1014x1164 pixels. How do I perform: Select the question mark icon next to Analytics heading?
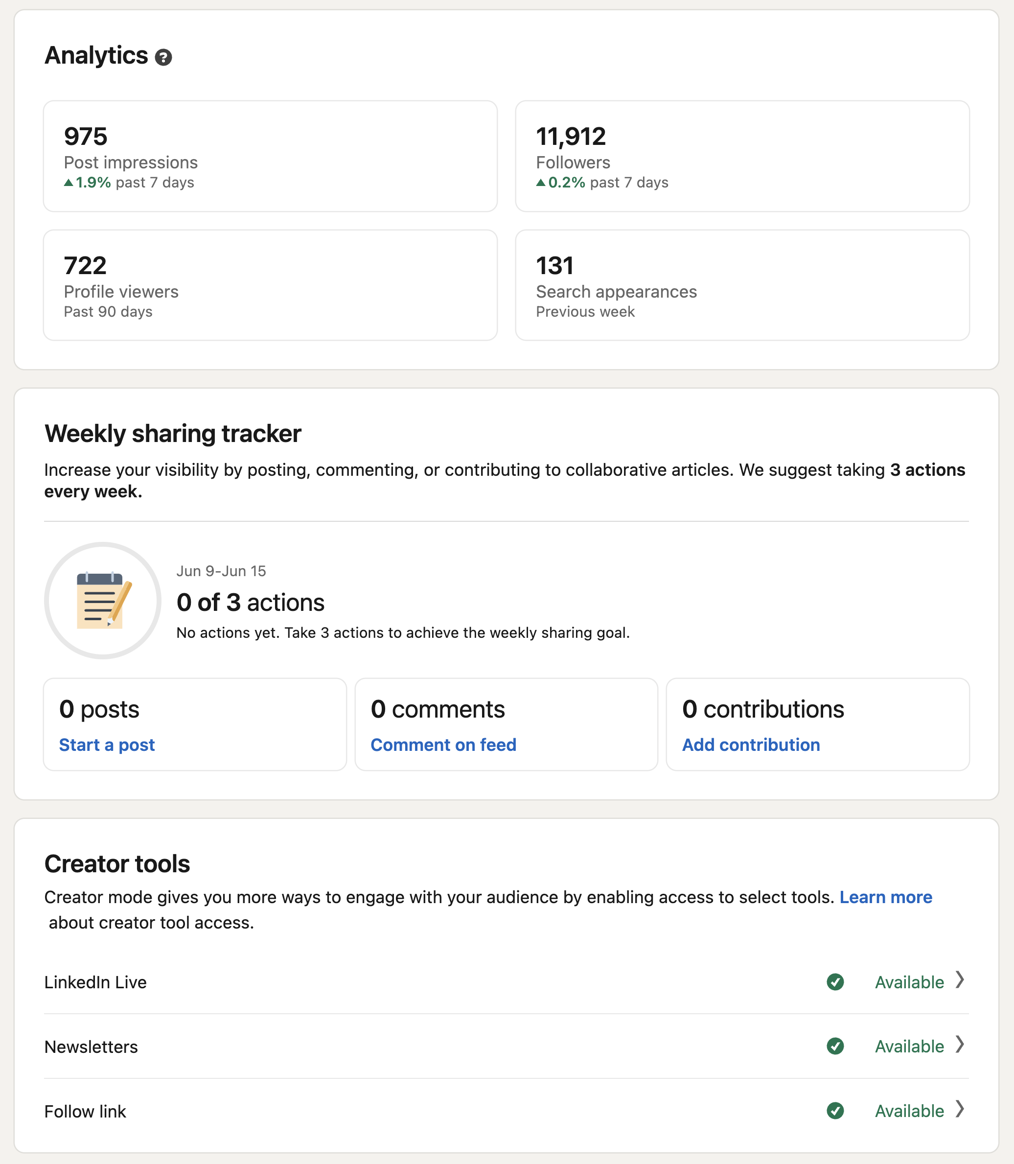[x=163, y=57]
